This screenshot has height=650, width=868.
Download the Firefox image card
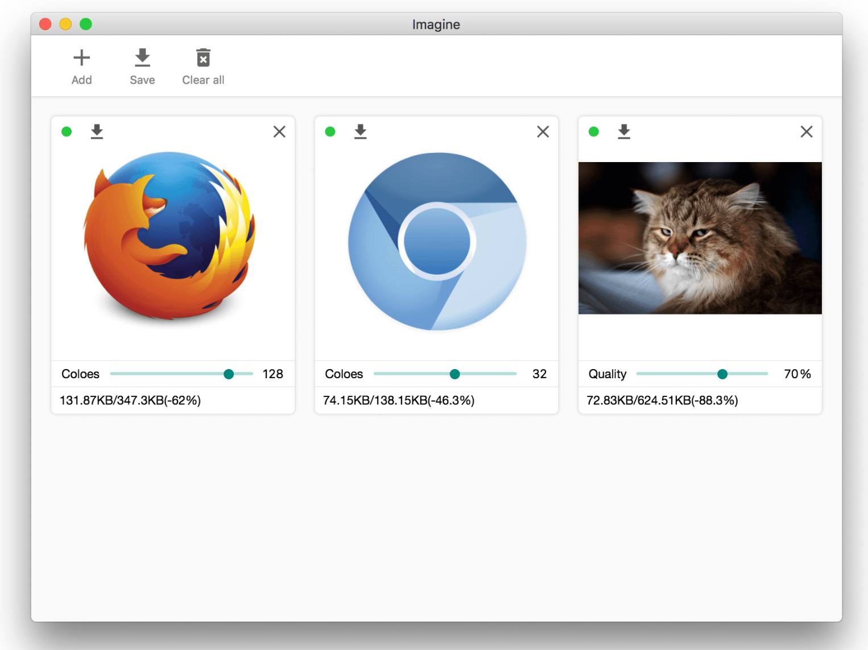(x=97, y=132)
